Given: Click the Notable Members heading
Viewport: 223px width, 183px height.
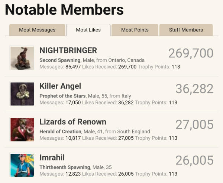Looking at the screenshot, I should [64, 10].
